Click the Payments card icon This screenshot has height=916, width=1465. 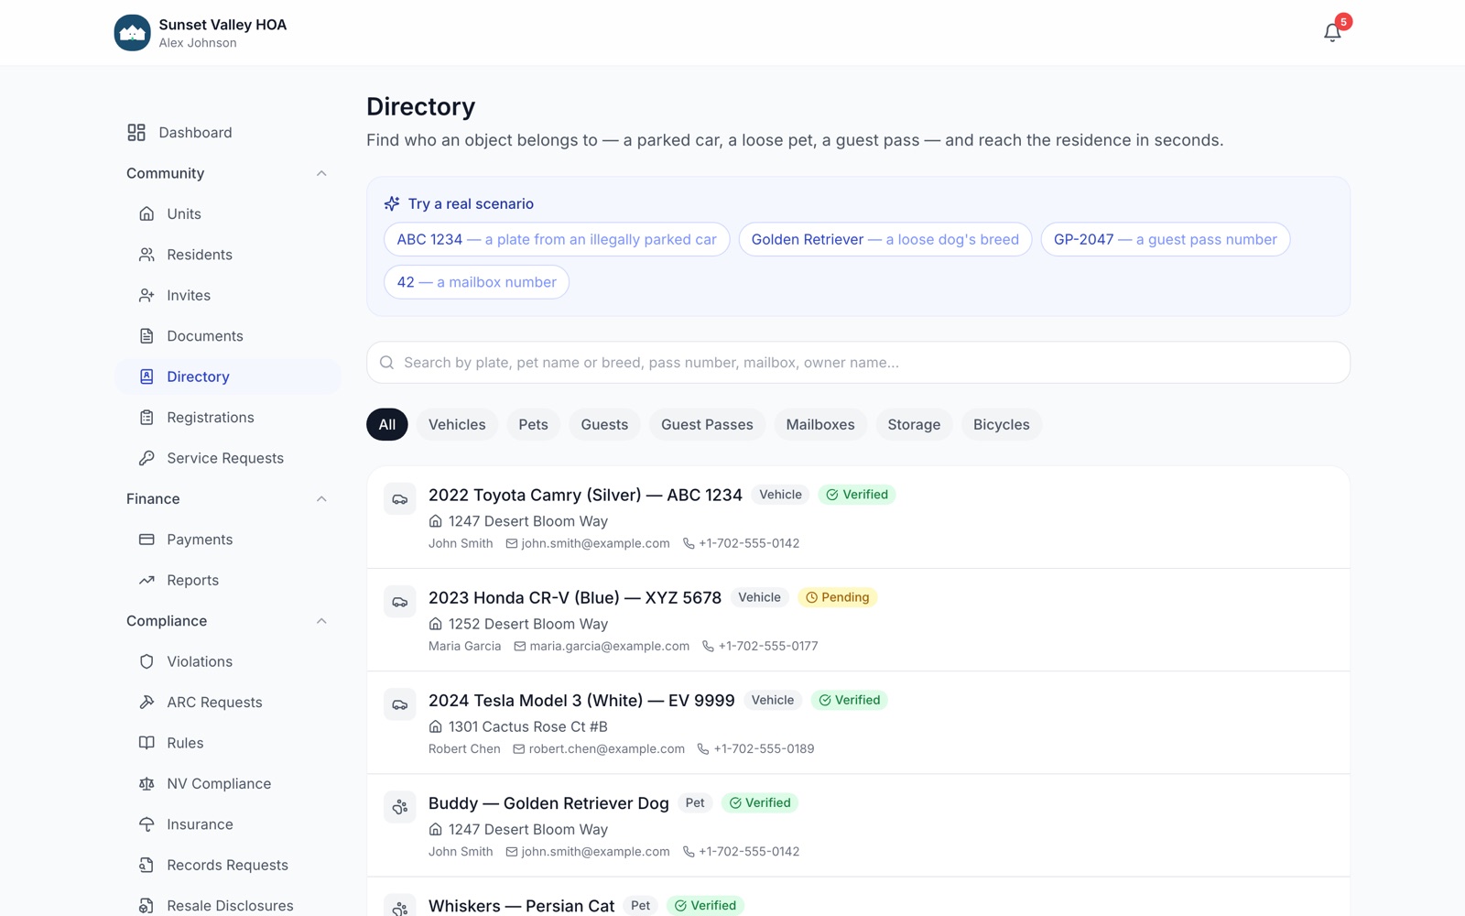coord(146,540)
